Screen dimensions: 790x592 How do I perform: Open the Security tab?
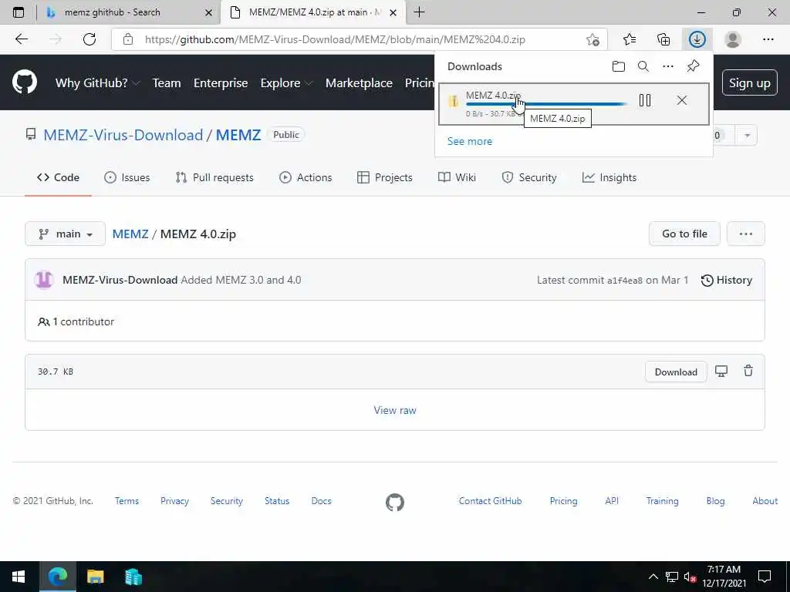pyautogui.click(x=529, y=177)
